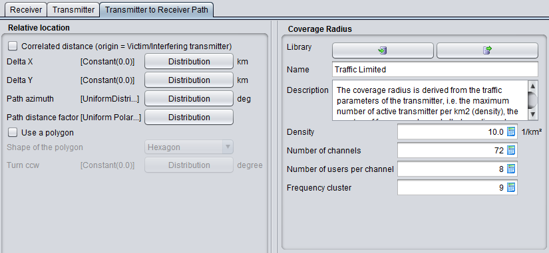Click the Name field with Traffic Limited
The image size is (549, 253).
(435, 69)
